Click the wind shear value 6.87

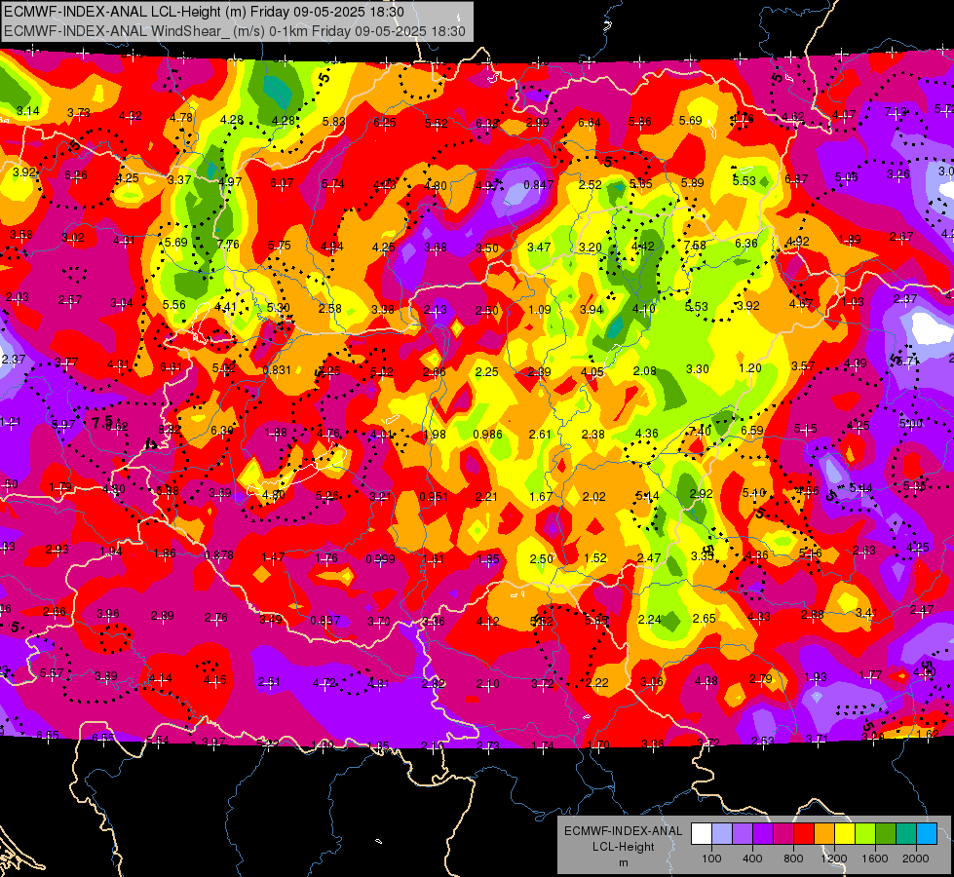coord(796,179)
